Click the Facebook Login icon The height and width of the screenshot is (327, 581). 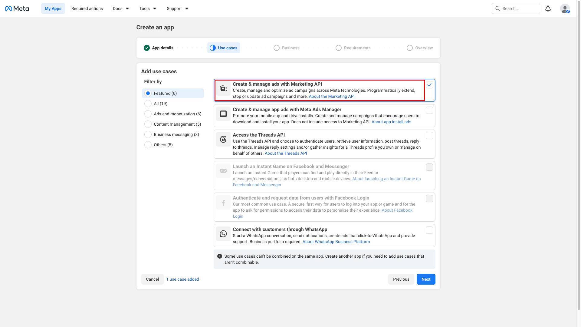point(223,202)
